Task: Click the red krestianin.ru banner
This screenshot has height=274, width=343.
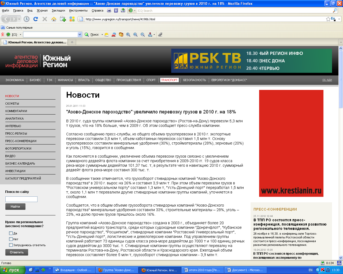Action: (291, 143)
